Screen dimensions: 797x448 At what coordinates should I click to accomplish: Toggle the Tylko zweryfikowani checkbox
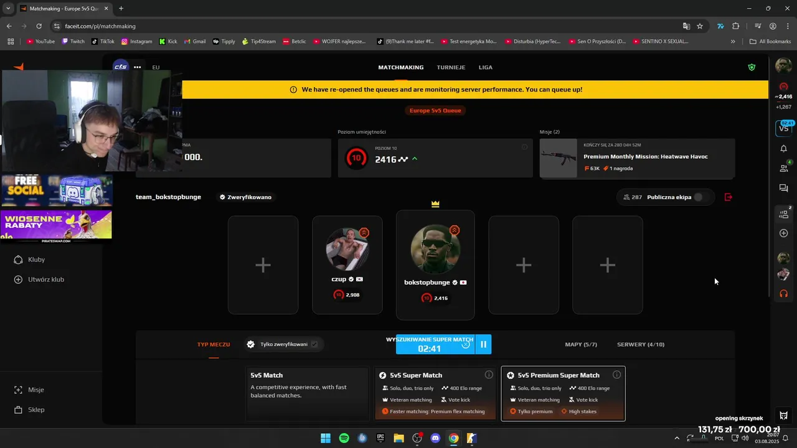click(314, 344)
